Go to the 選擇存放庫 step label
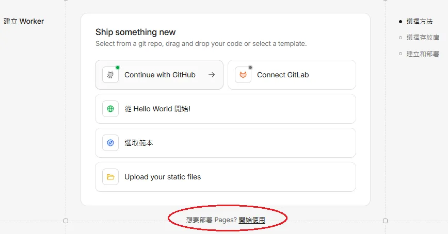This screenshot has width=448, height=234. click(423, 38)
